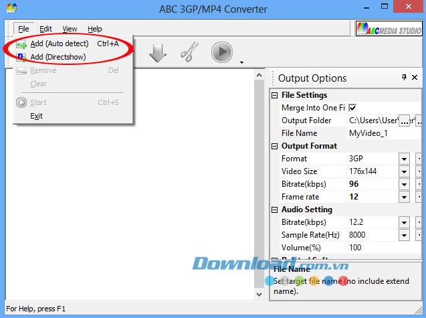Click the Output Options panel title
The height and width of the screenshot is (318, 426).
[x=312, y=78]
